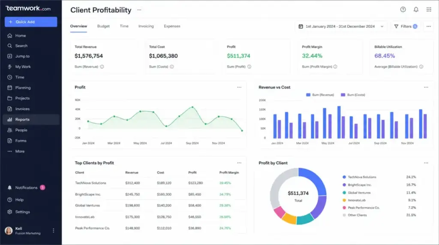Click the 68.45% billable utilization value
Viewport: 439px width, 245px height.
tap(385, 56)
